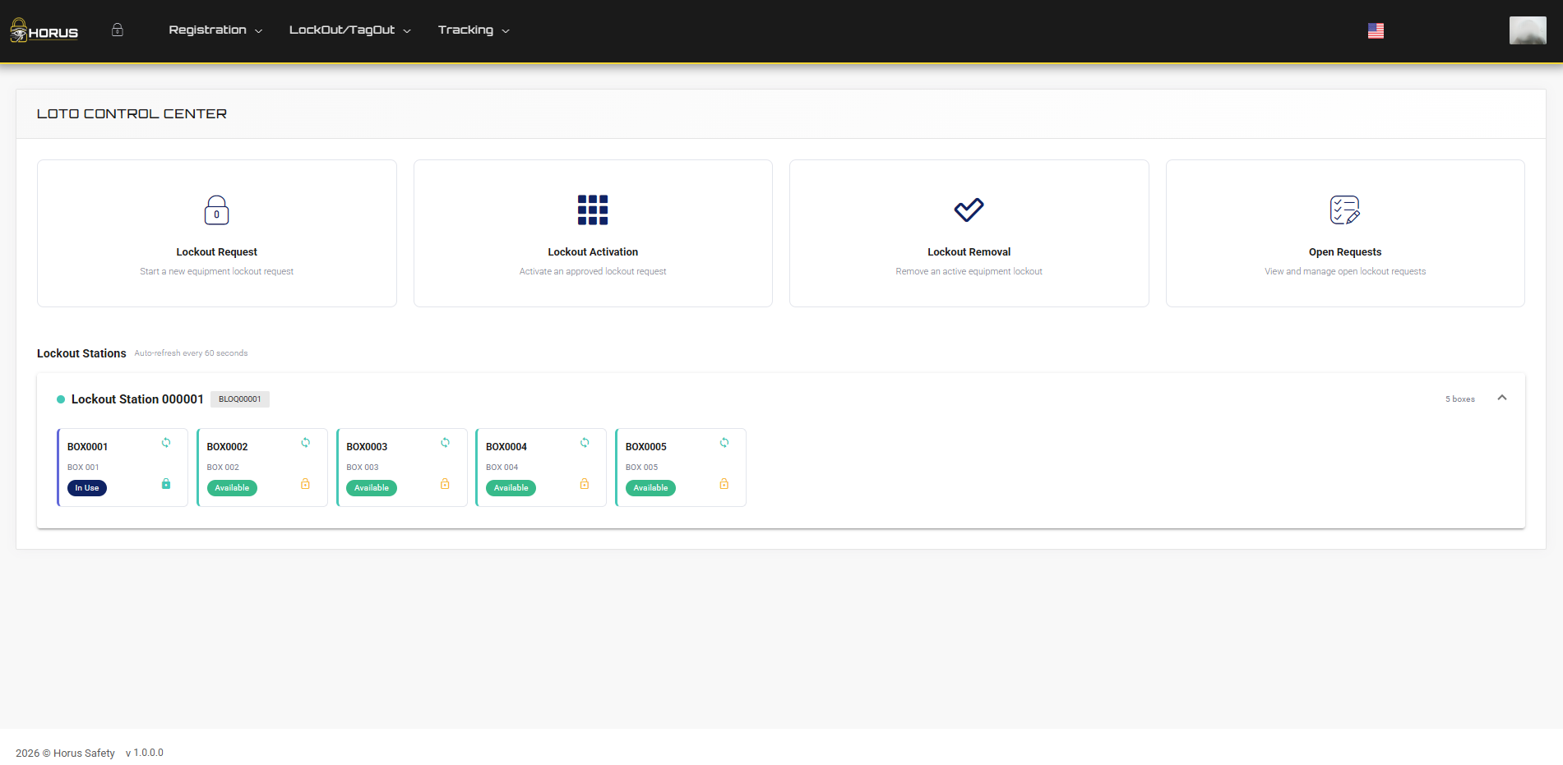The height and width of the screenshot is (765, 1563).
Task: Refresh BOX0005 using its refresh icon
Action: [724, 442]
